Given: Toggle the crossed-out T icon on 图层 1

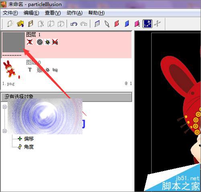Looking at the screenshot, I should pyautogui.click(x=30, y=42).
